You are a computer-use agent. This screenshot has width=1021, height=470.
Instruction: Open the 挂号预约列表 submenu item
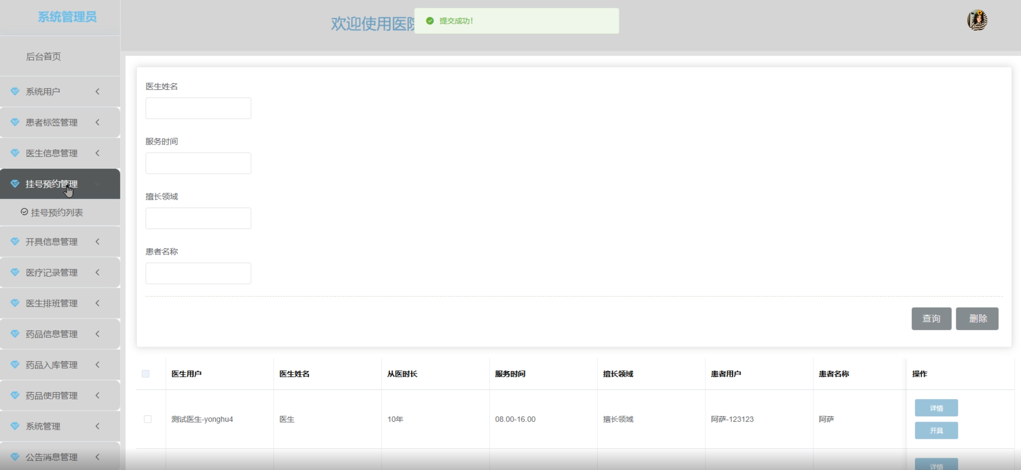tap(57, 213)
